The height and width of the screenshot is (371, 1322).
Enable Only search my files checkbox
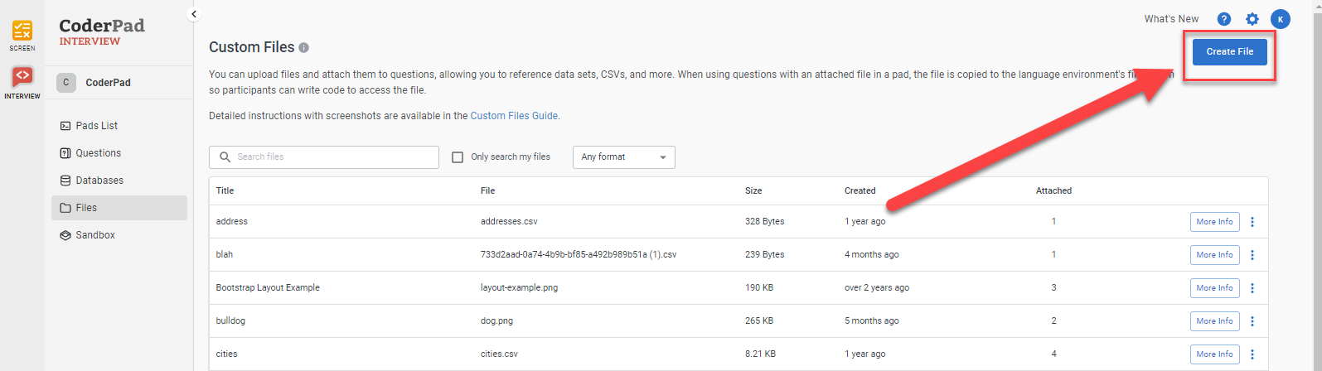point(458,157)
